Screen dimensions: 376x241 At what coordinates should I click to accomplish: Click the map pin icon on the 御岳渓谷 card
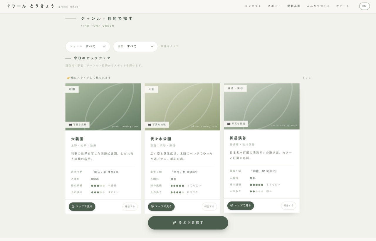[232, 206]
